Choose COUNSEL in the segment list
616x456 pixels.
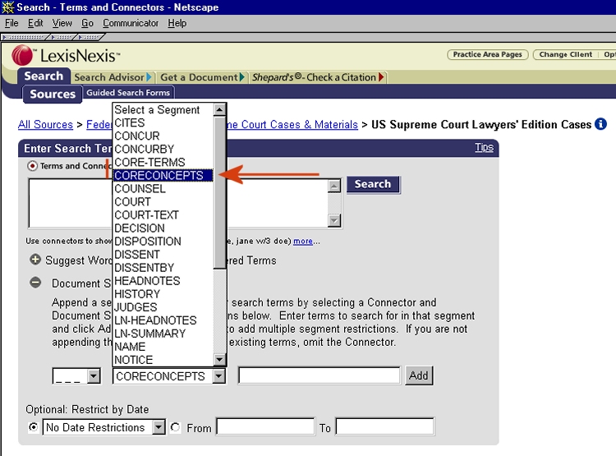[163, 189]
